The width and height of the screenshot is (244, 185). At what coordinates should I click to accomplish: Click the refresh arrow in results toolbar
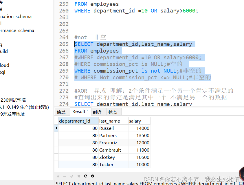(86, 176)
